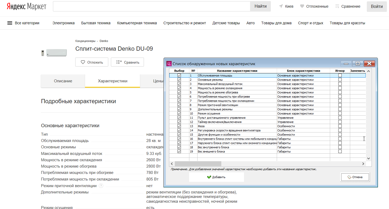The width and height of the screenshot is (389, 209).
Task: Select the row Мощность в режиме охлаждения
Action: coord(268,88)
